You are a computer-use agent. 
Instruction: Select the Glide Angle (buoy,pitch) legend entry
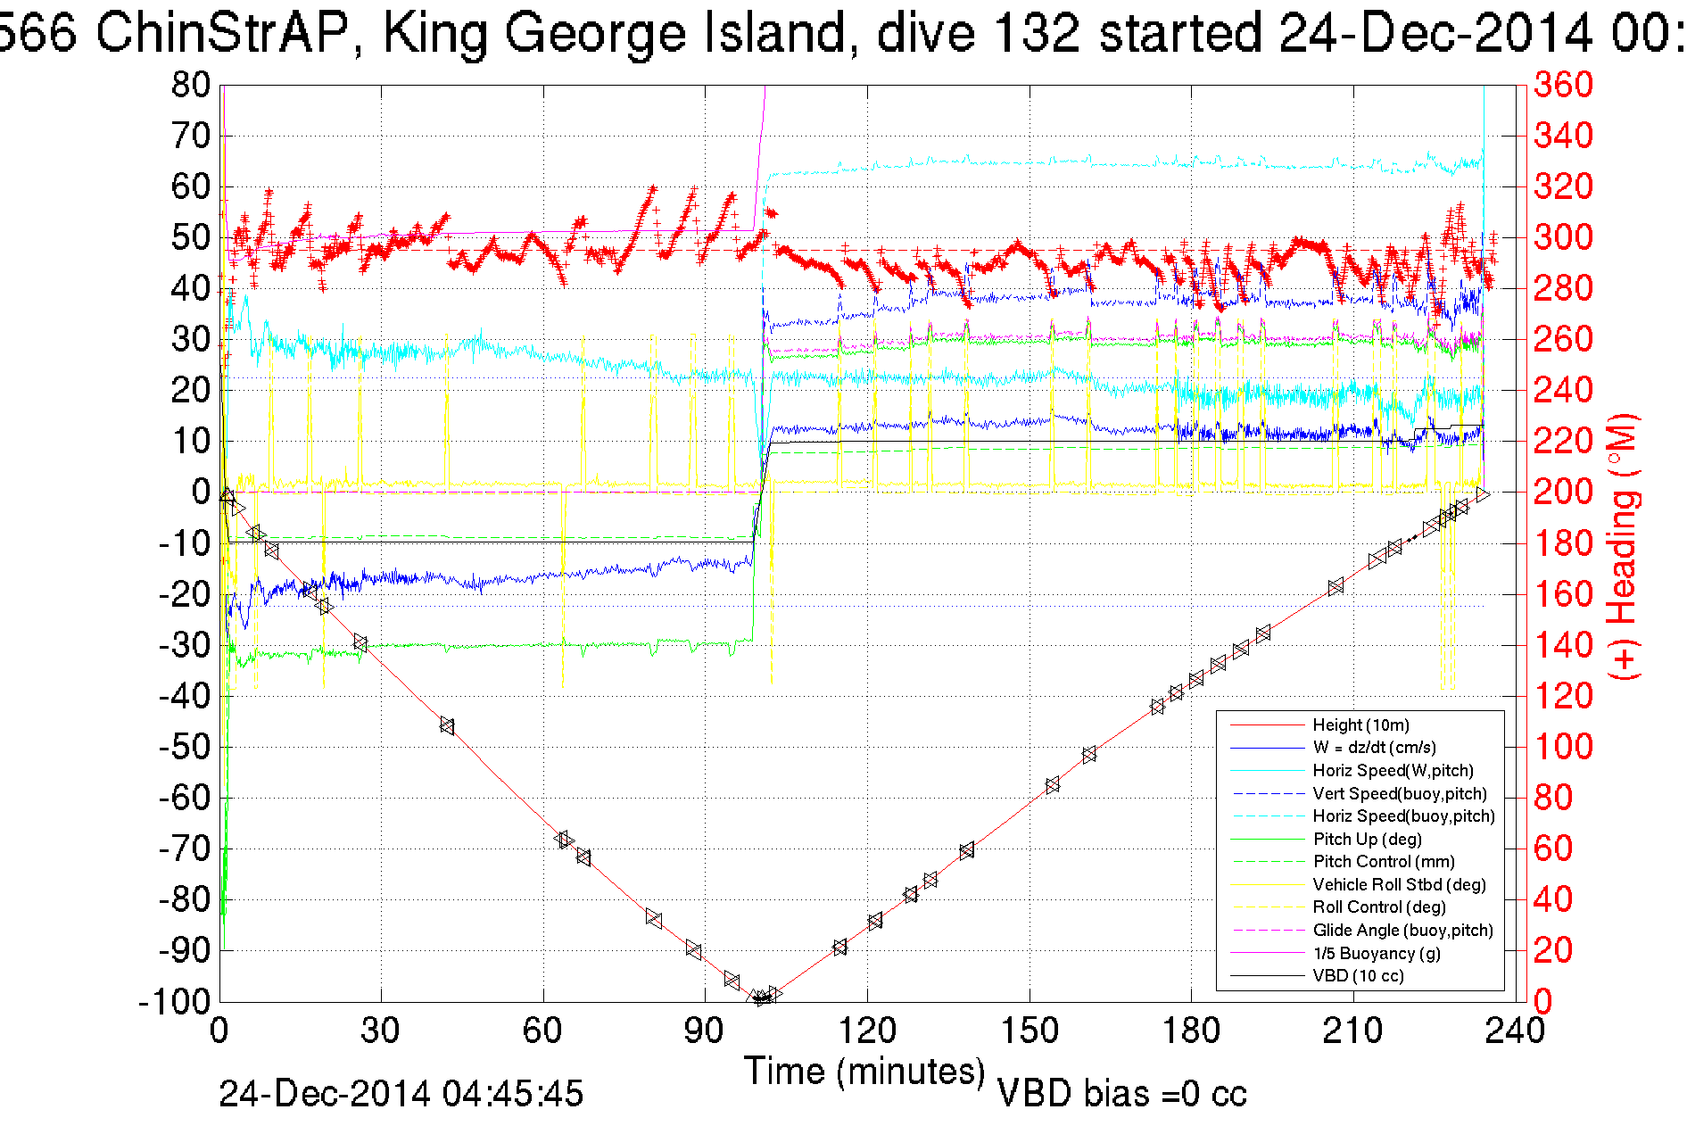tap(1402, 931)
